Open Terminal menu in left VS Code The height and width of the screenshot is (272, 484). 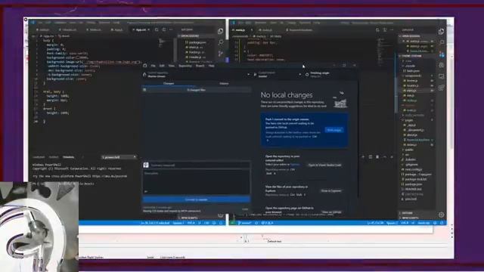point(104,23)
